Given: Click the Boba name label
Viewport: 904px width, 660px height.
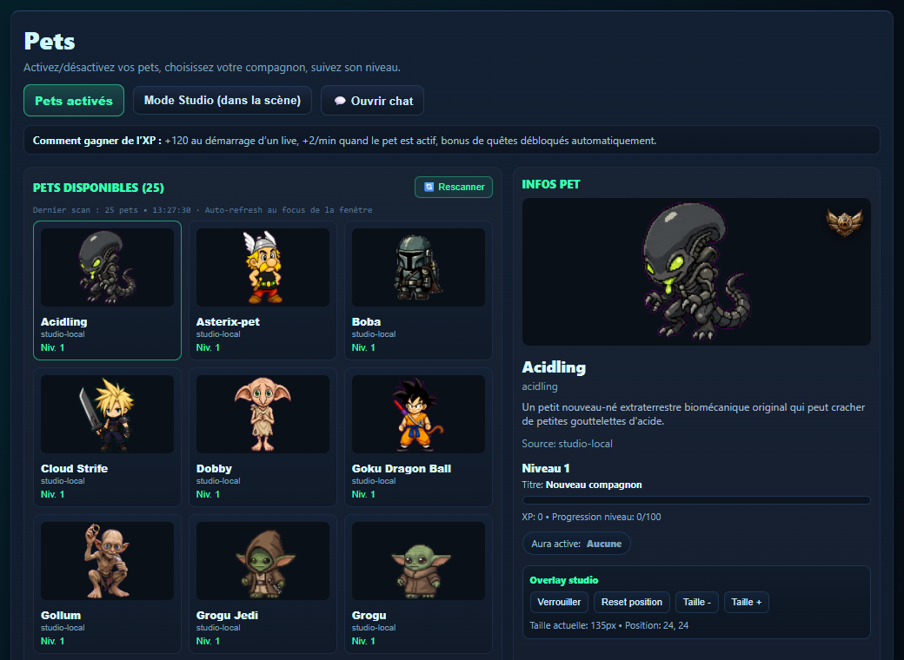Looking at the screenshot, I should tap(366, 322).
